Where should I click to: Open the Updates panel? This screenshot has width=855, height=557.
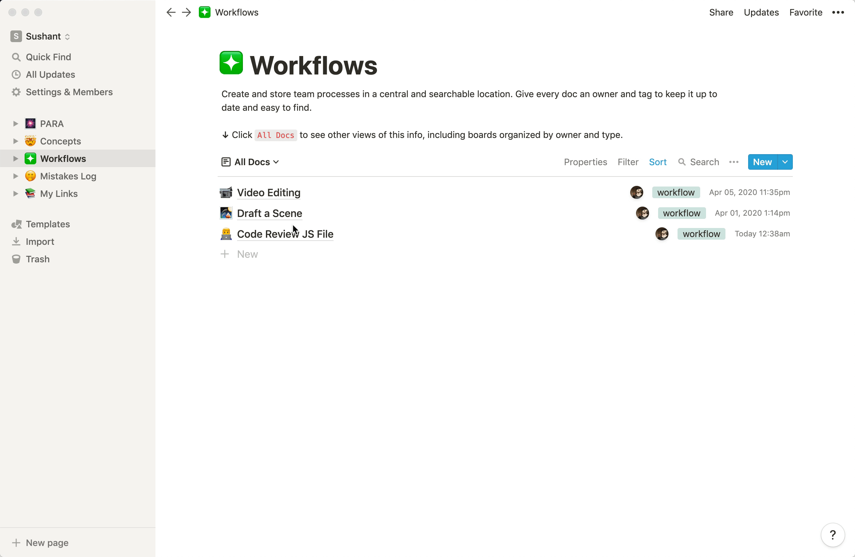[x=761, y=12]
